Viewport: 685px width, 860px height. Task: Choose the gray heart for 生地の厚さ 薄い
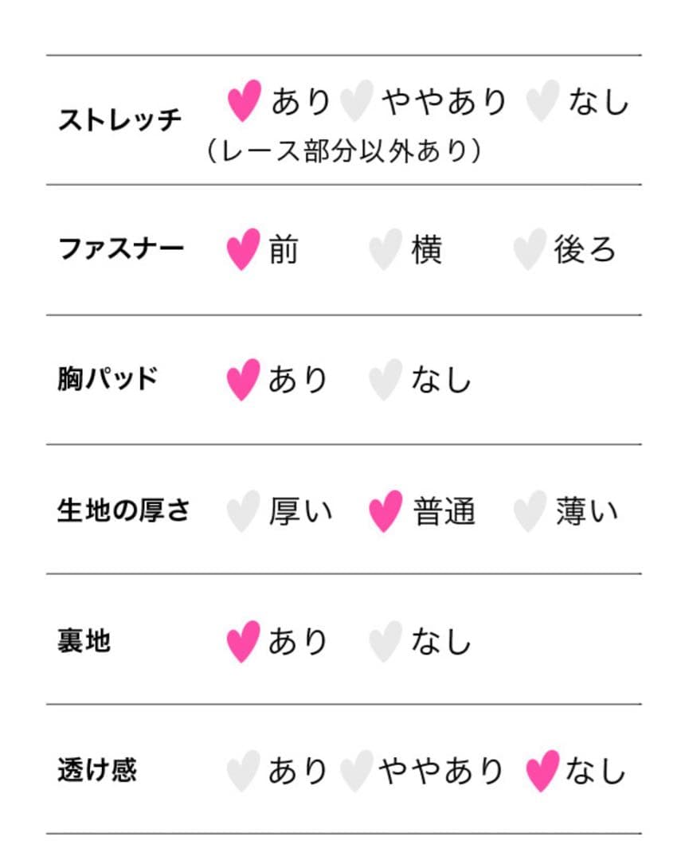pyautogui.click(x=530, y=510)
